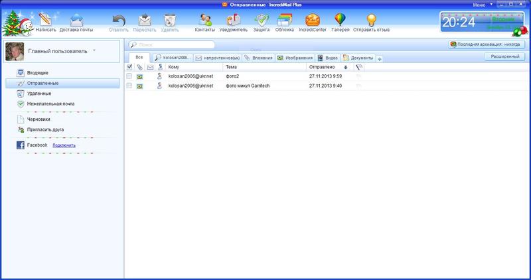Launch IncrediCenter from the toolbar
The height and width of the screenshot is (280, 531).
coord(313,20)
